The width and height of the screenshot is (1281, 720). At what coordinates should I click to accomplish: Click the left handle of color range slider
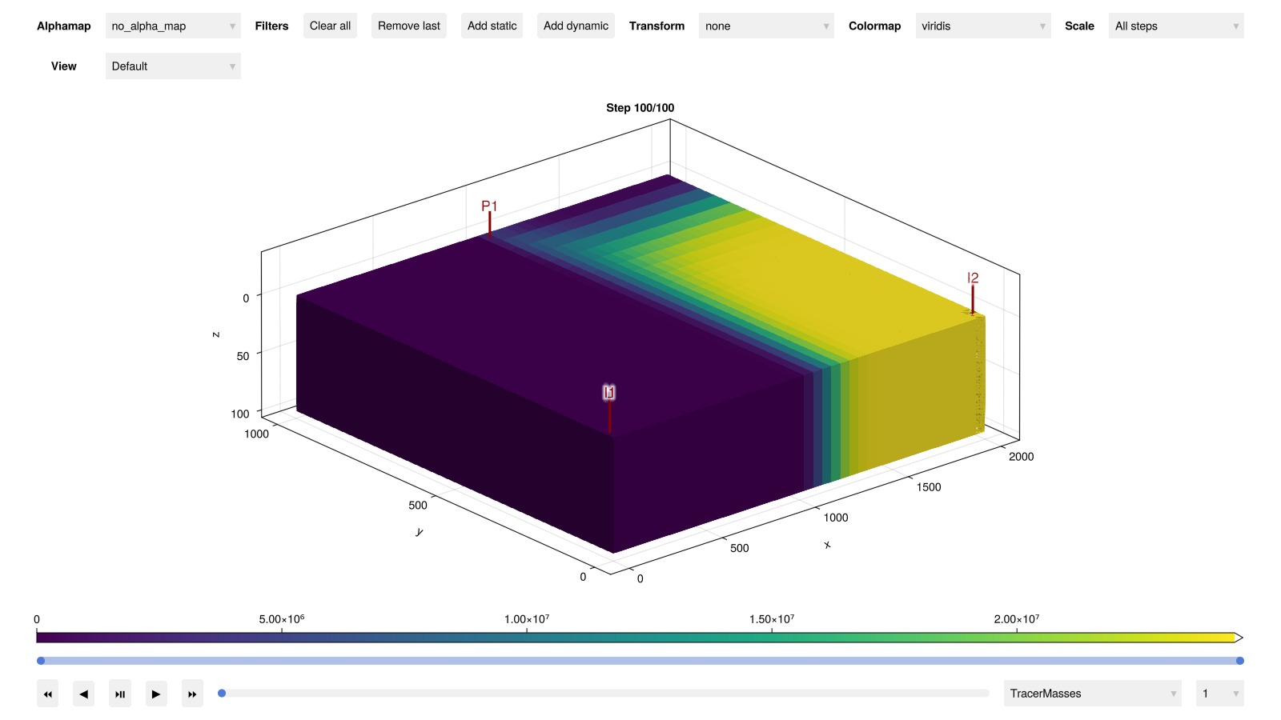pyautogui.click(x=41, y=661)
